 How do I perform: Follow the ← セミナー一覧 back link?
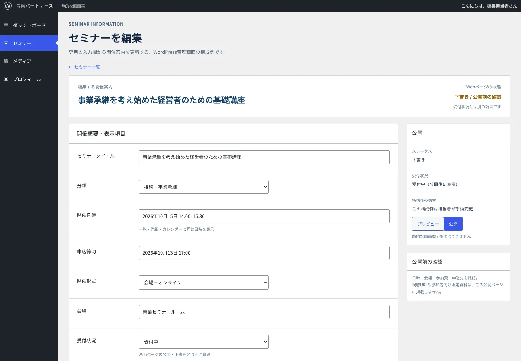pos(84,67)
